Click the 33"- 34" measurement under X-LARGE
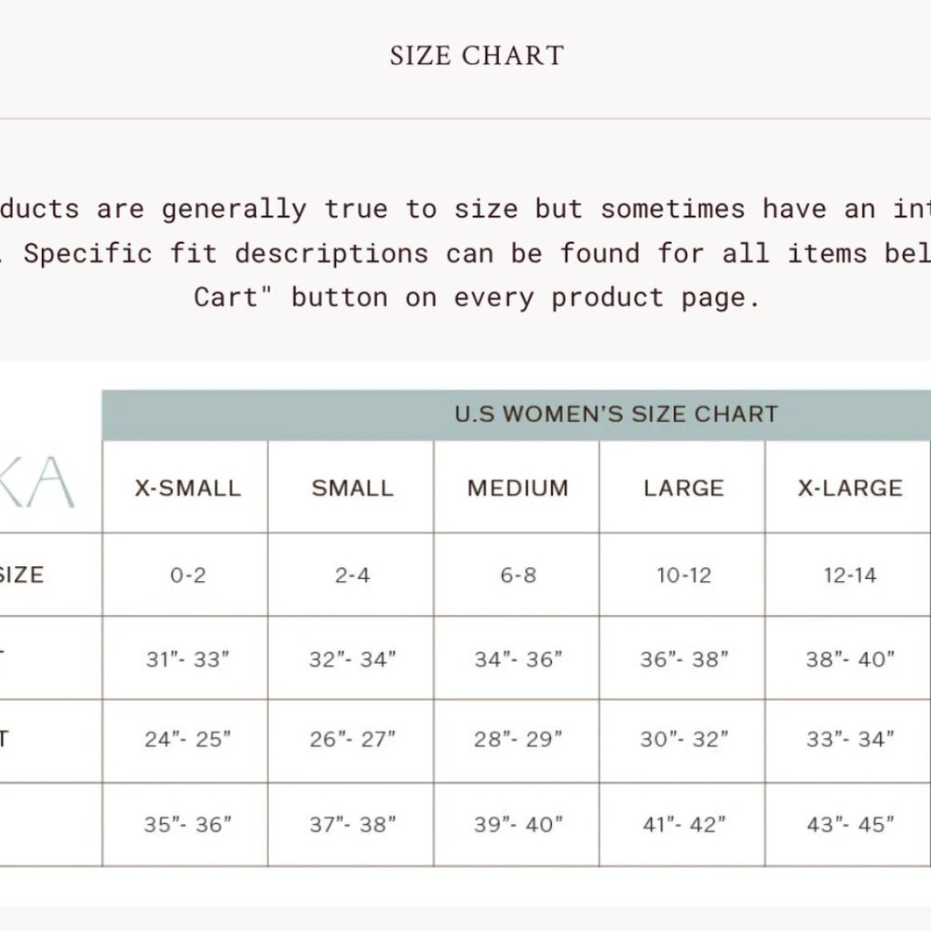The height and width of the screenshot is (931, 931). [850, 739]
